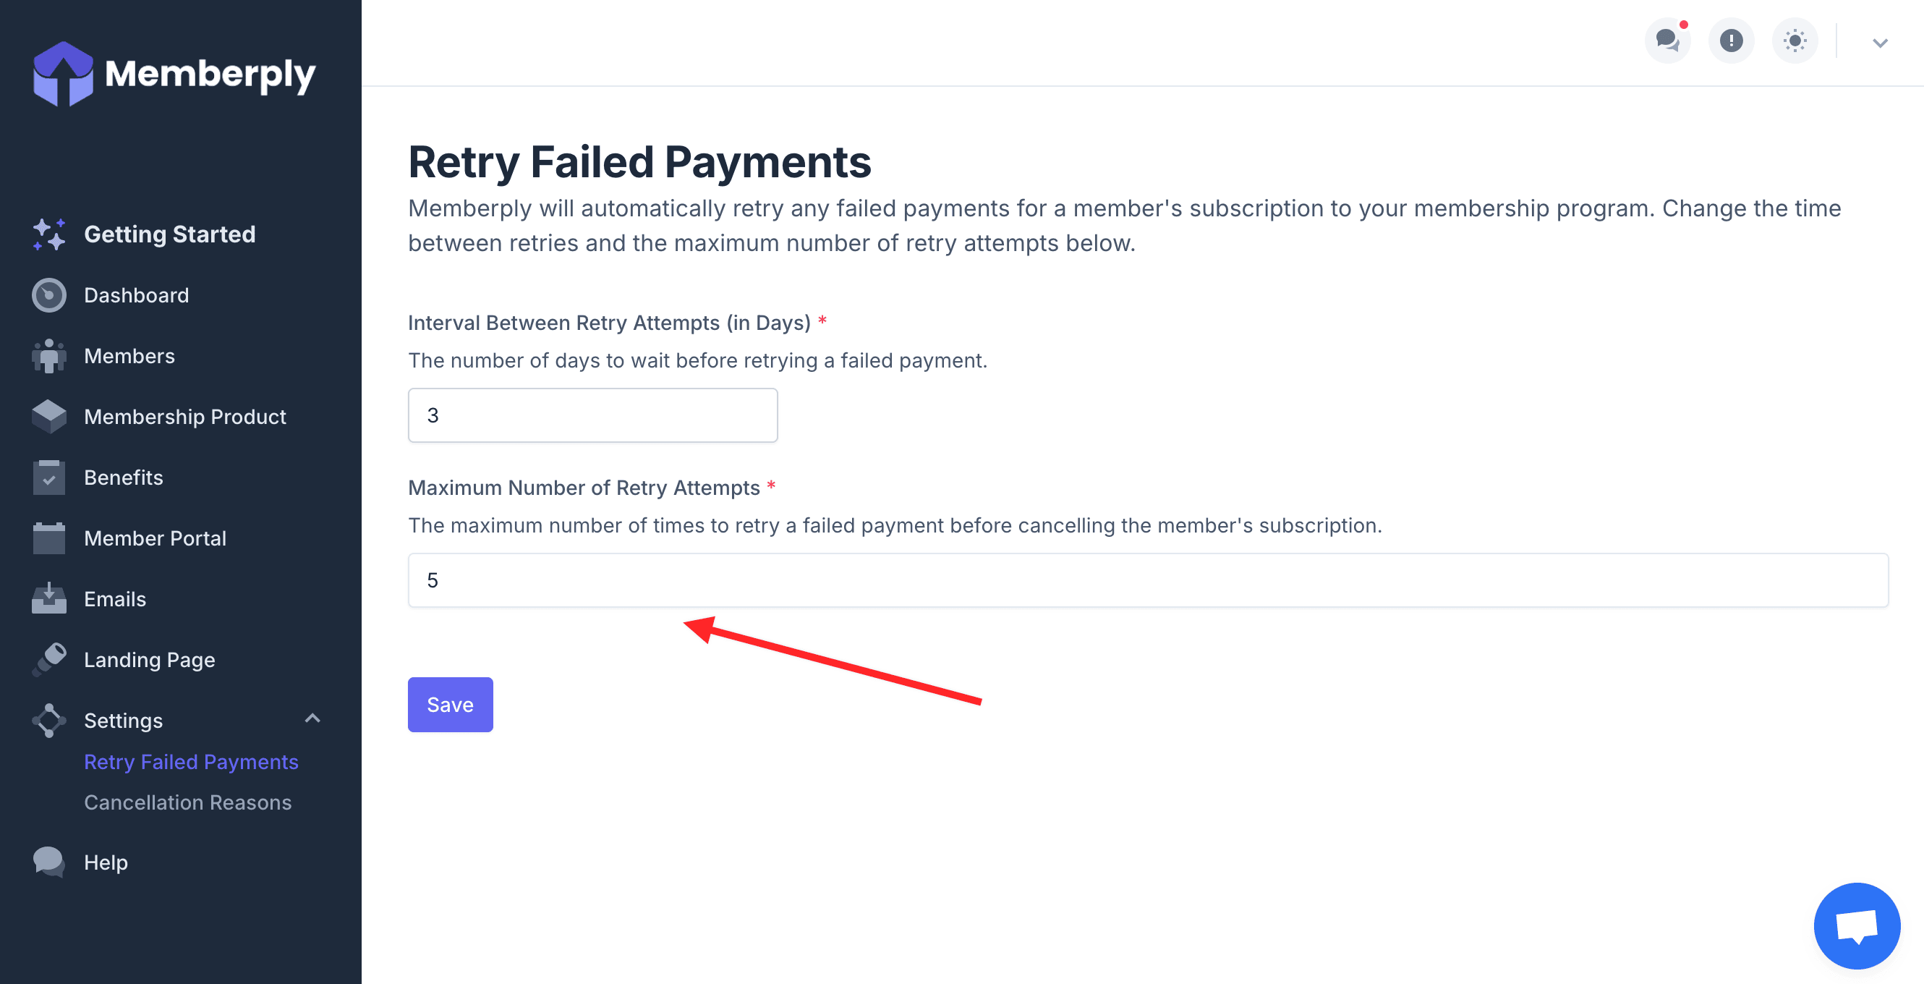This screenshot has height=984, width=1924.
Task: Click the Getting Started sparkles icon
Action: click(x=49, y=234)
